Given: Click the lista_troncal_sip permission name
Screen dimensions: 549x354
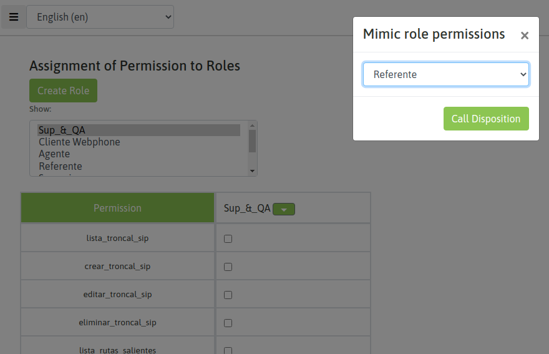Looking at the screenshot, I should coord(117,238).
